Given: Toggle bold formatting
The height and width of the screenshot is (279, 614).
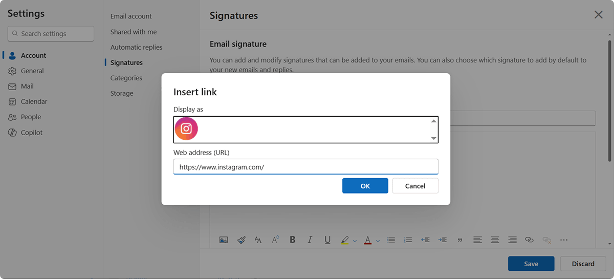Looking at the screenshot, I should (293, 240).
